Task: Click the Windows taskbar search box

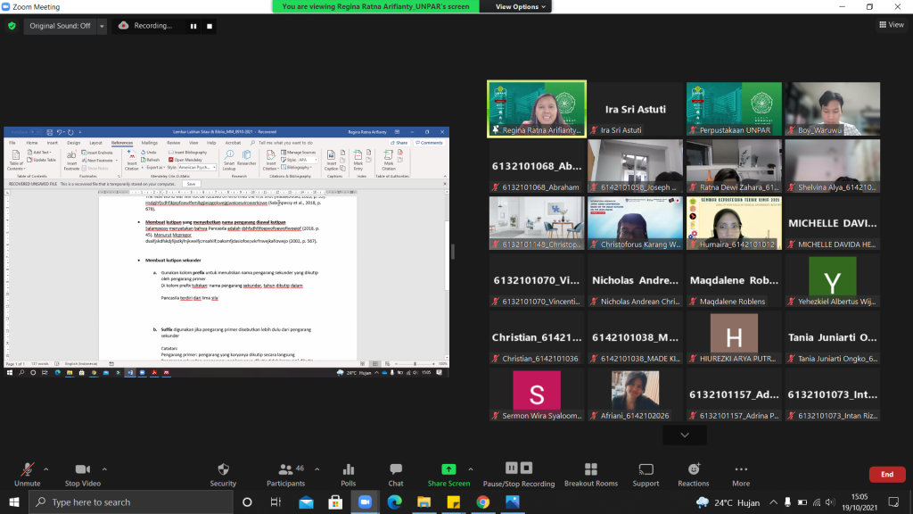Action: tap(134, 502)
